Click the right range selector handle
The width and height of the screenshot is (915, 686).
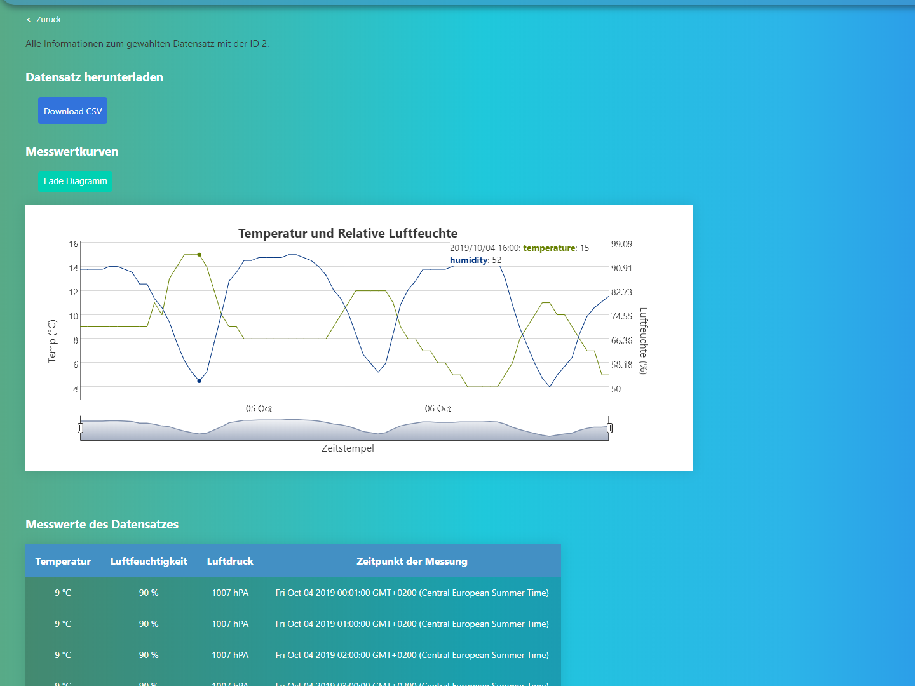tap(609, 428)
